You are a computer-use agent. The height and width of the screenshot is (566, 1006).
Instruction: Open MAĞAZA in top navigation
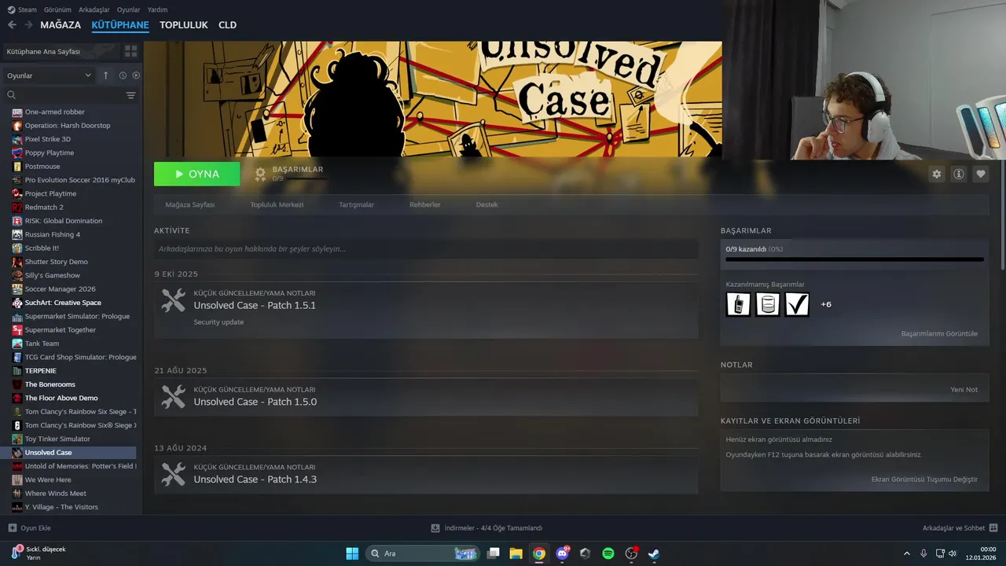(x=61, y=25)
